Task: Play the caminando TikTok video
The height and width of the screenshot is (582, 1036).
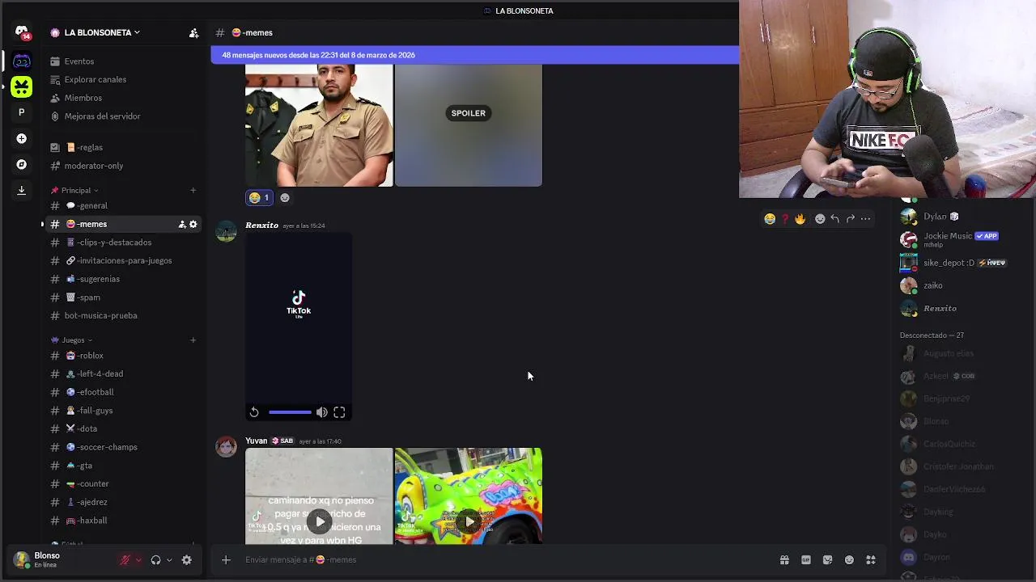Action: tap(320, 521)
